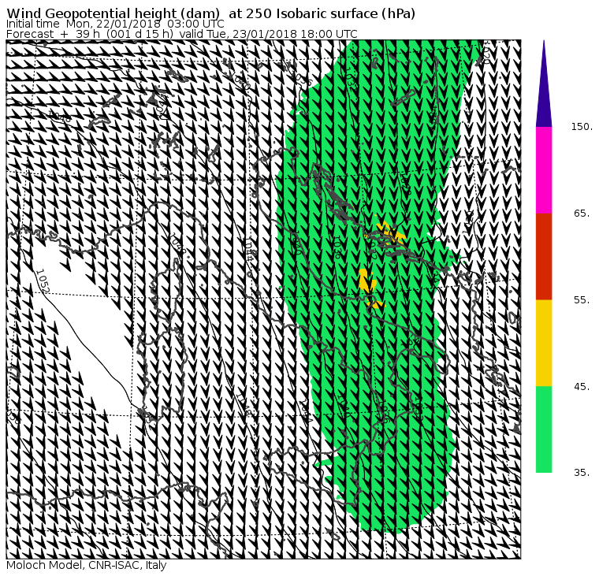Click the 'Forecast + 39 h' valid-time line
The image size is (599, 576).
[182, 34]
